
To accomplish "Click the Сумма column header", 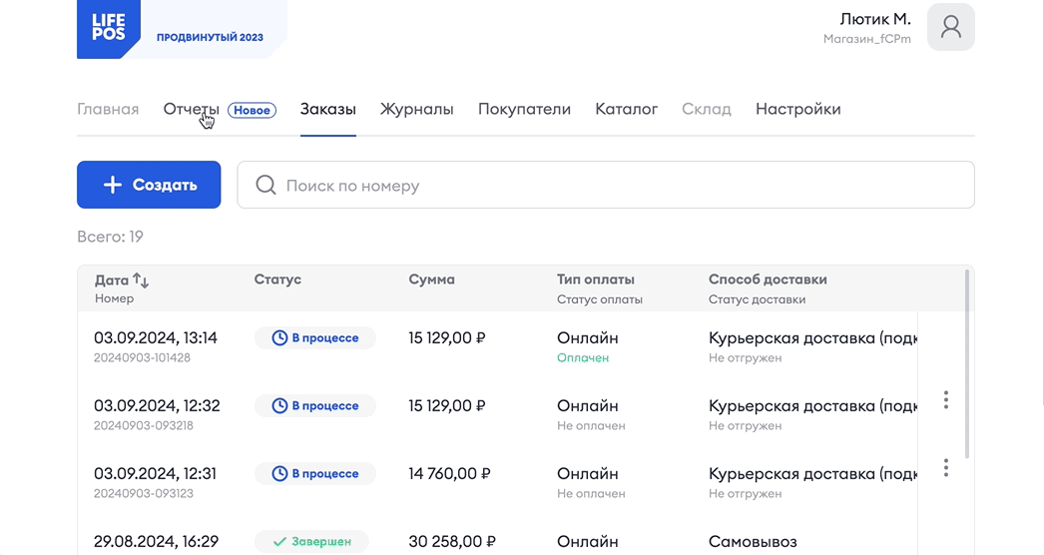I will 432,279.
